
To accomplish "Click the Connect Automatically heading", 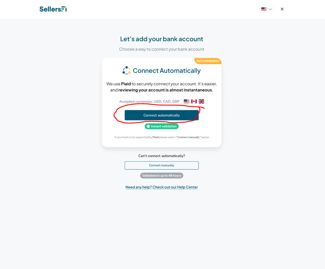I will (x=167, y=71).
